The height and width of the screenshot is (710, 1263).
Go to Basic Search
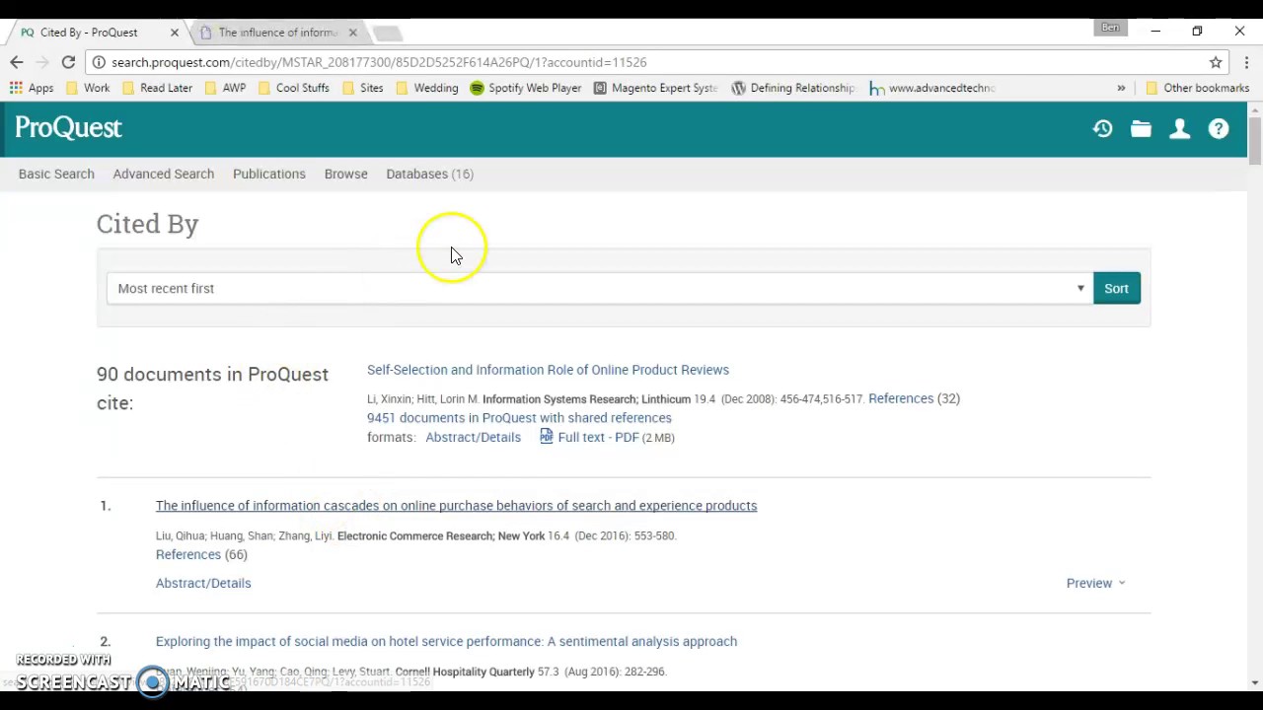pyautogui.click(x=56, y=174)
